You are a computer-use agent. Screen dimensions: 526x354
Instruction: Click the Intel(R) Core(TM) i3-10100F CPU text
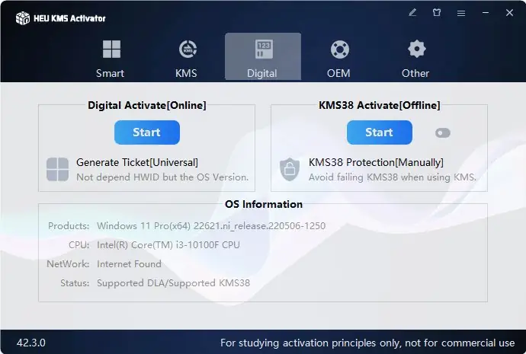pyautogui.click(x=168, y=245)
